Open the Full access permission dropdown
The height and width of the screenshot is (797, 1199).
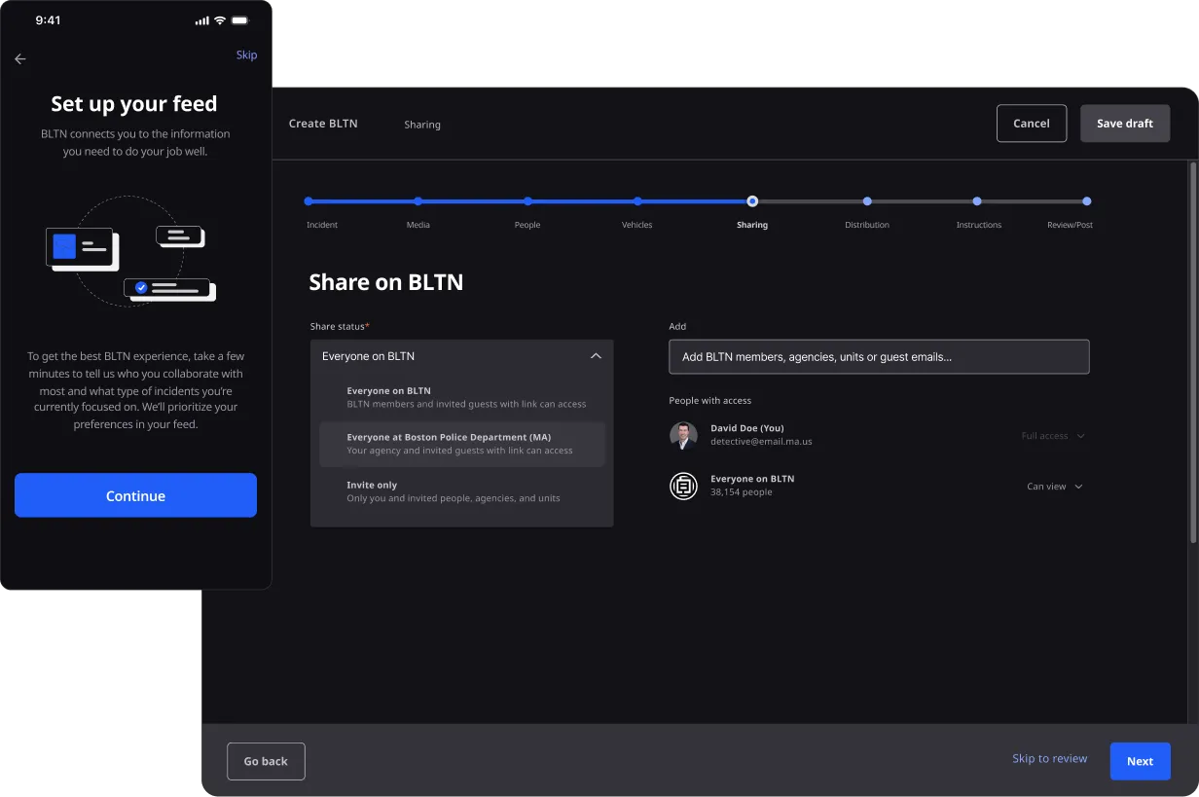tap(1052, 436)
